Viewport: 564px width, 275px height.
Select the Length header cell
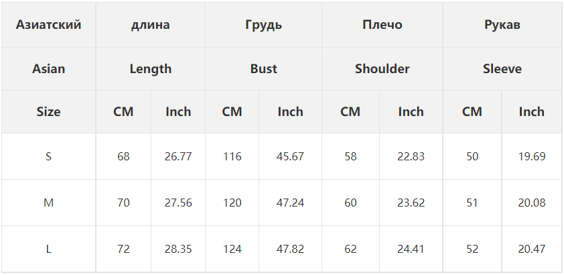[x=150, y=68]
